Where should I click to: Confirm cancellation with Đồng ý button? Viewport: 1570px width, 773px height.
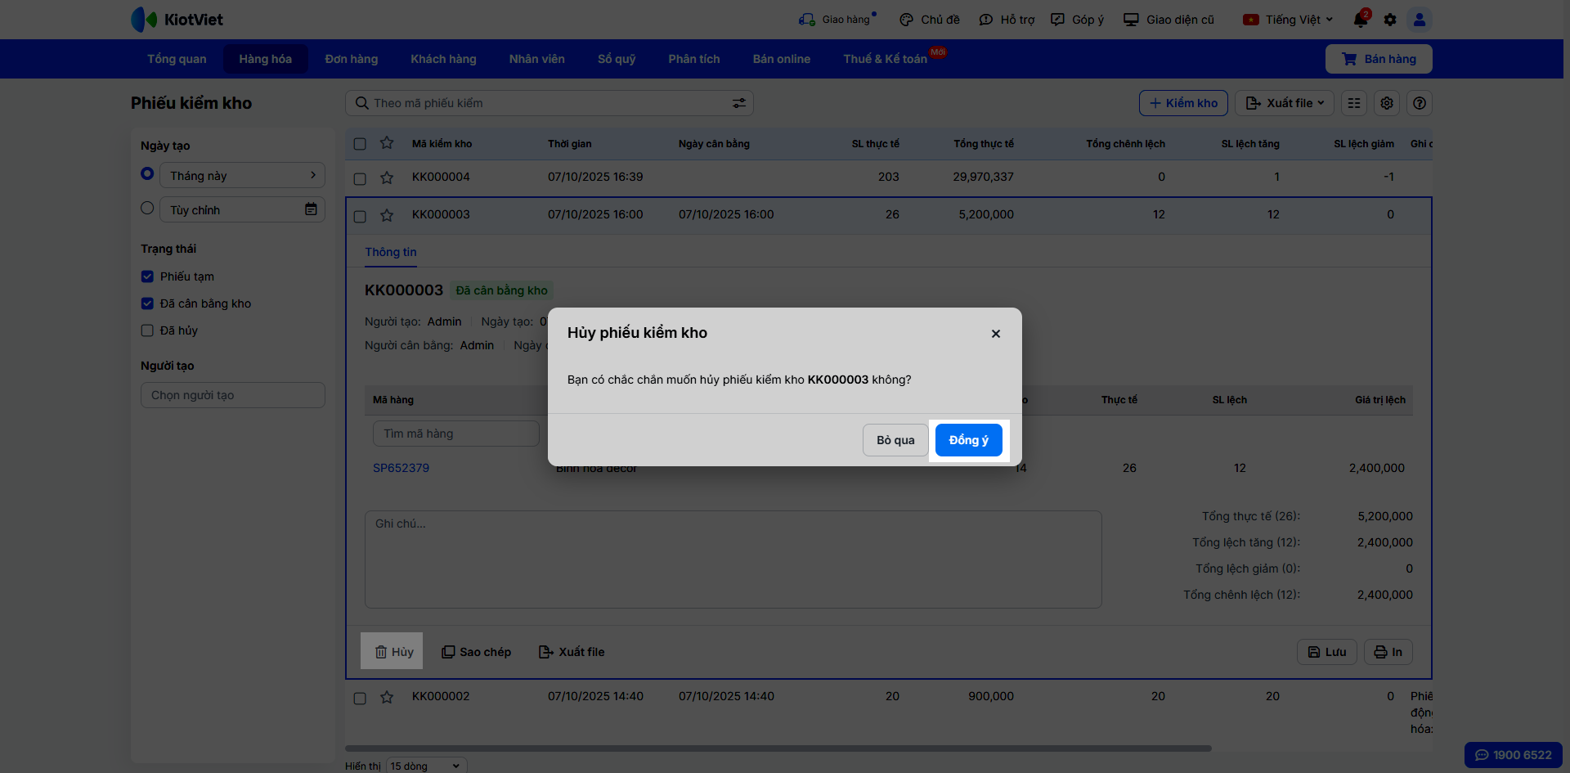(x=968, y=440)
